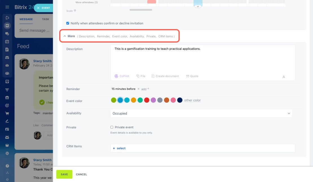This screenshot has width=313, height=182.
Task: Open the help question mark icon in sidebar
Action: (x=7, y=166)
